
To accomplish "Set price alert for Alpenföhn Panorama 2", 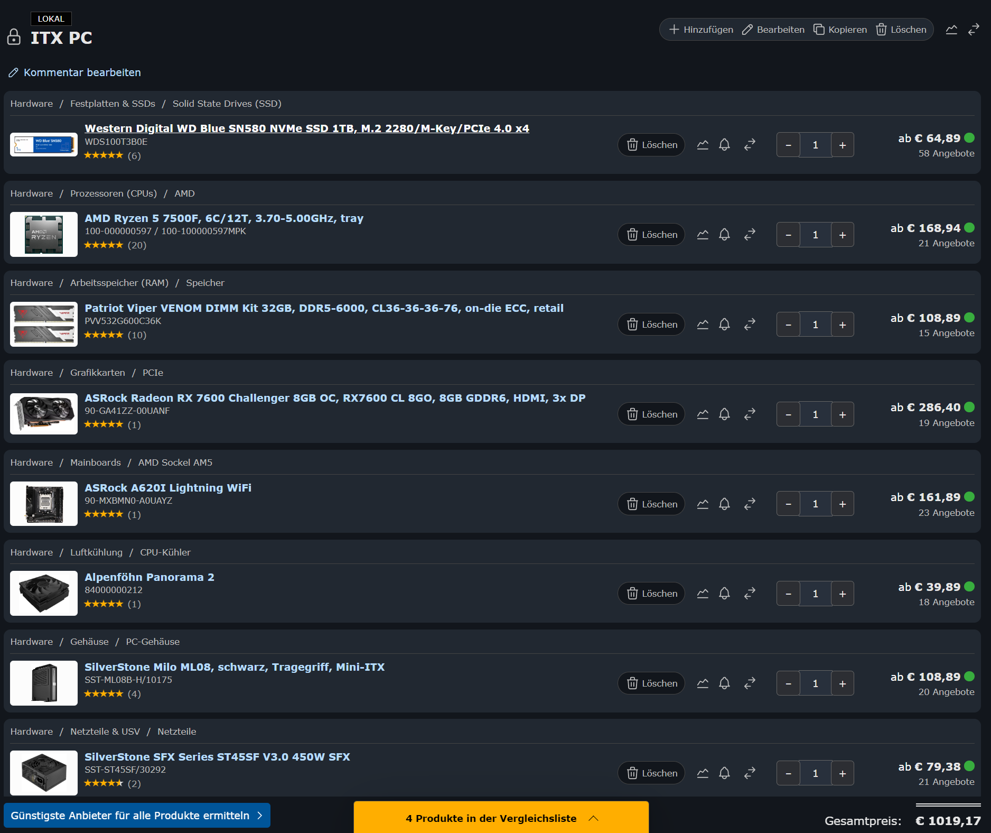I will 724,594.
